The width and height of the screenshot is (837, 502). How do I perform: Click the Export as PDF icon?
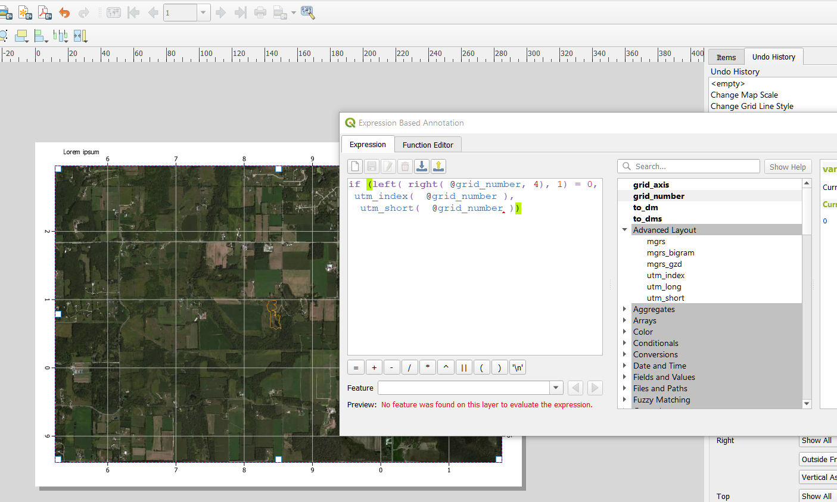(x=45, y=13)
